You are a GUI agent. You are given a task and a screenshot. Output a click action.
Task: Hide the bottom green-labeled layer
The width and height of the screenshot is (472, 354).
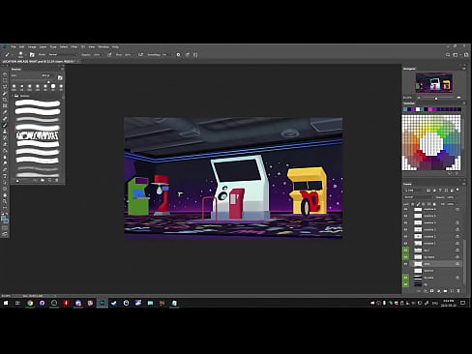[406, 284]
